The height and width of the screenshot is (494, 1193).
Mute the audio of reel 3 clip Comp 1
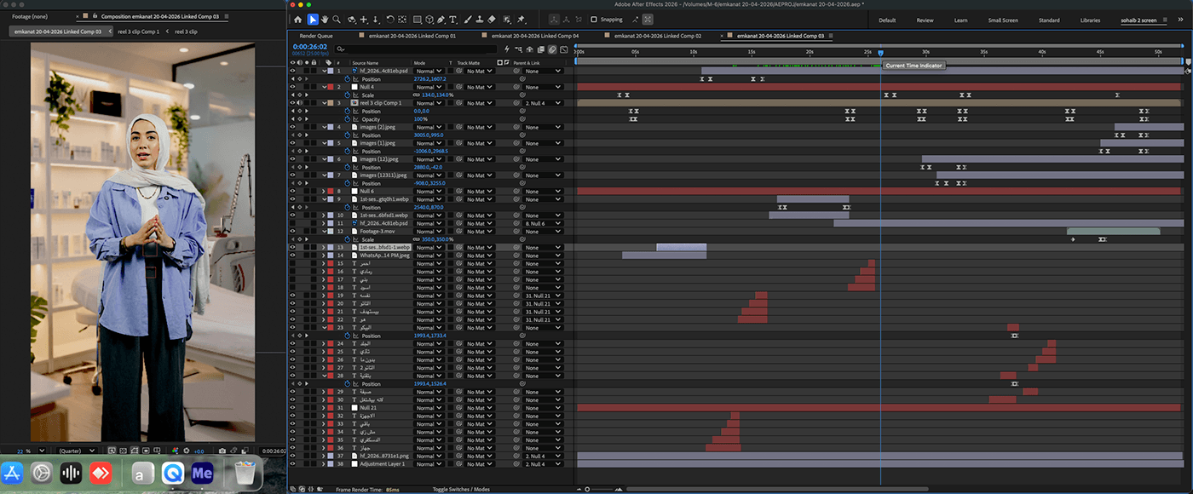click(300, 103)
